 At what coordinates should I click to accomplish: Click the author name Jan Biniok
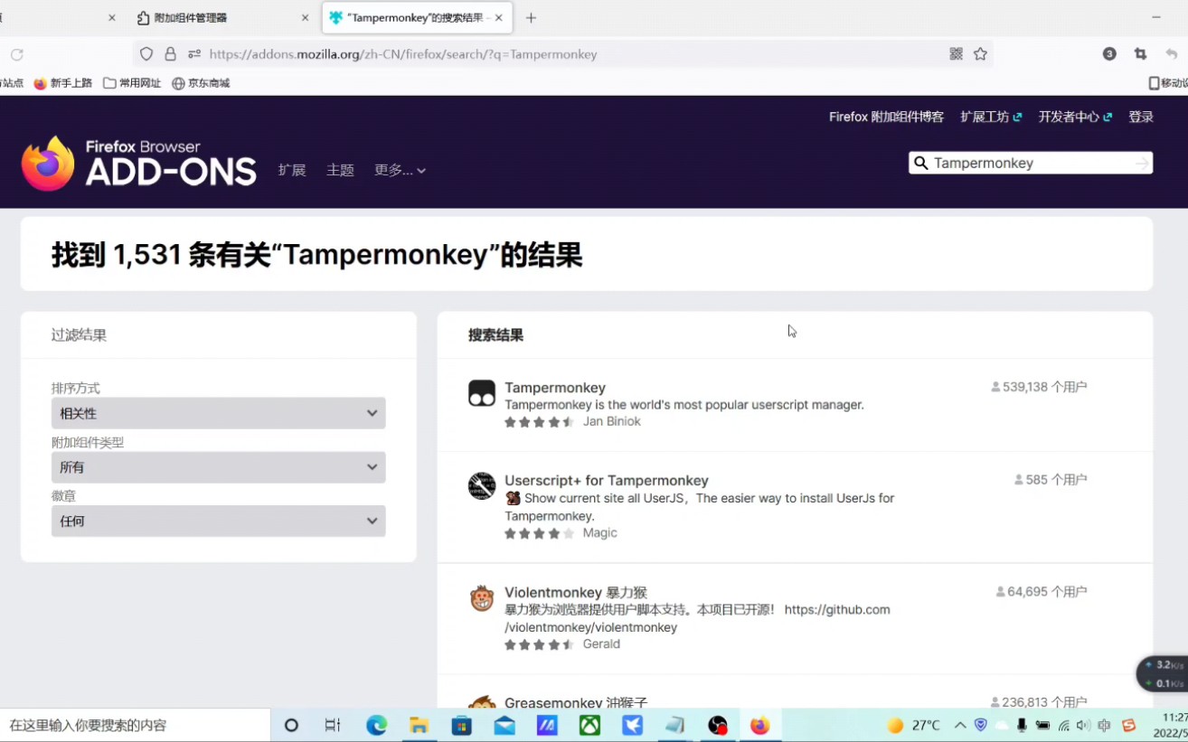(x=612, y=421)
